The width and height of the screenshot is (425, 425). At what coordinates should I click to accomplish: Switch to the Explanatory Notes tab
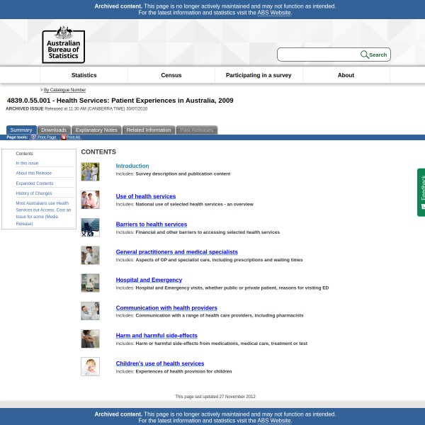(96, 130)
